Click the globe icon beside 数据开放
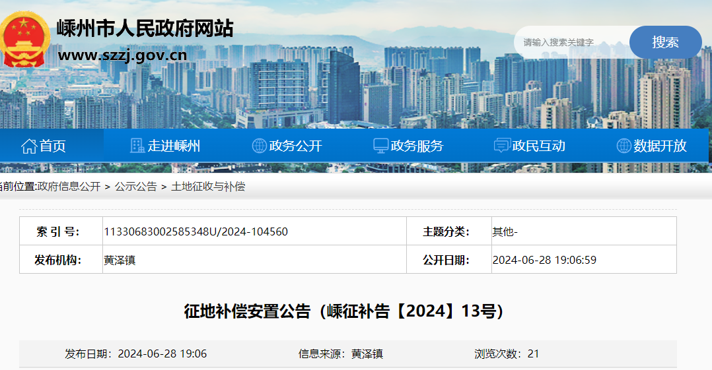The height and width of the screenshot is (370, 712). 623,146
